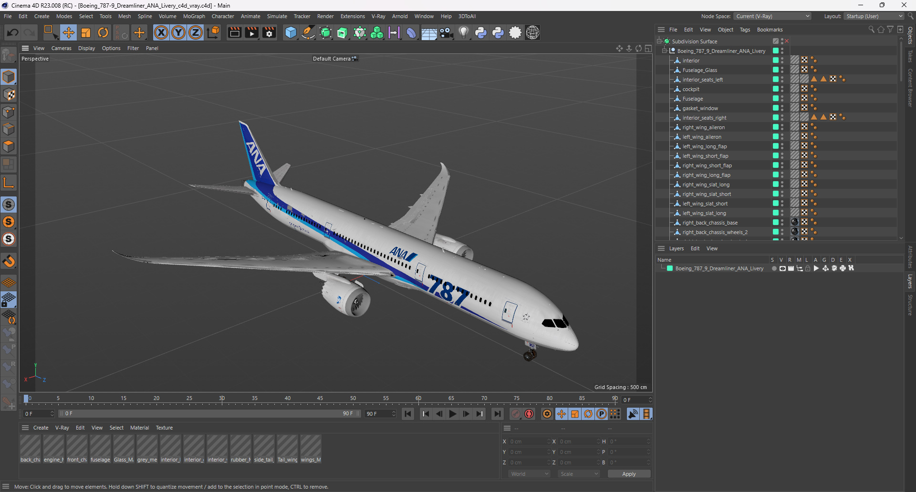916x492 pixels.
Task: Select the Scale tool in top toolbar
Action: coord(86,32)
